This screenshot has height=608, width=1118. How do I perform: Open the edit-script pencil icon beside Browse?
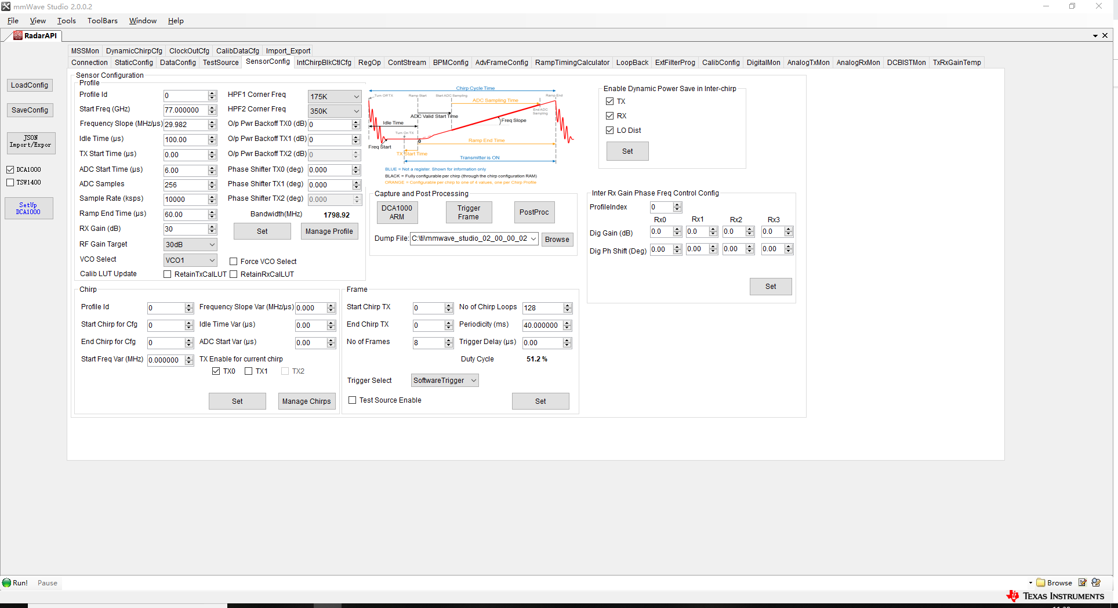pos(1082,582)
